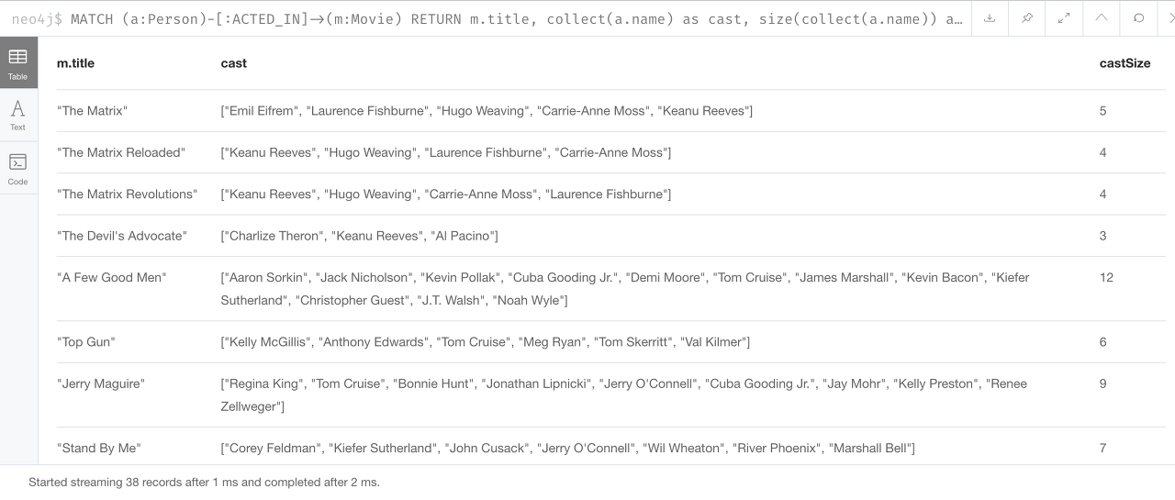The width and height of the screenshot is (1175, 500).
Task: Click the streaming records status message
Action: [204, 482]
